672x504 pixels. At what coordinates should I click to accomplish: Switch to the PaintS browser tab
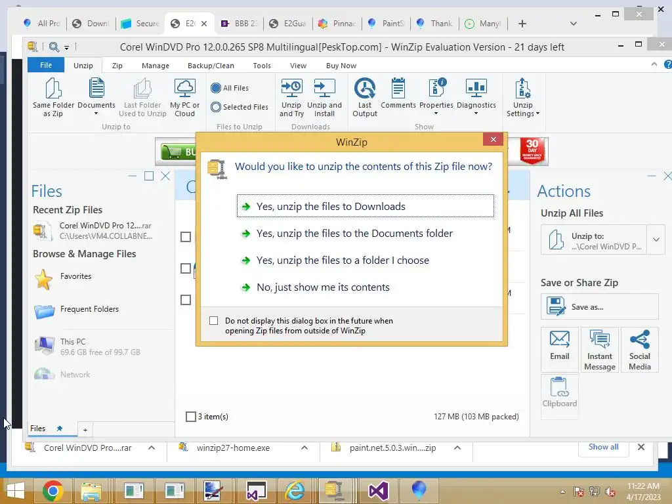[x=386, y=24]
